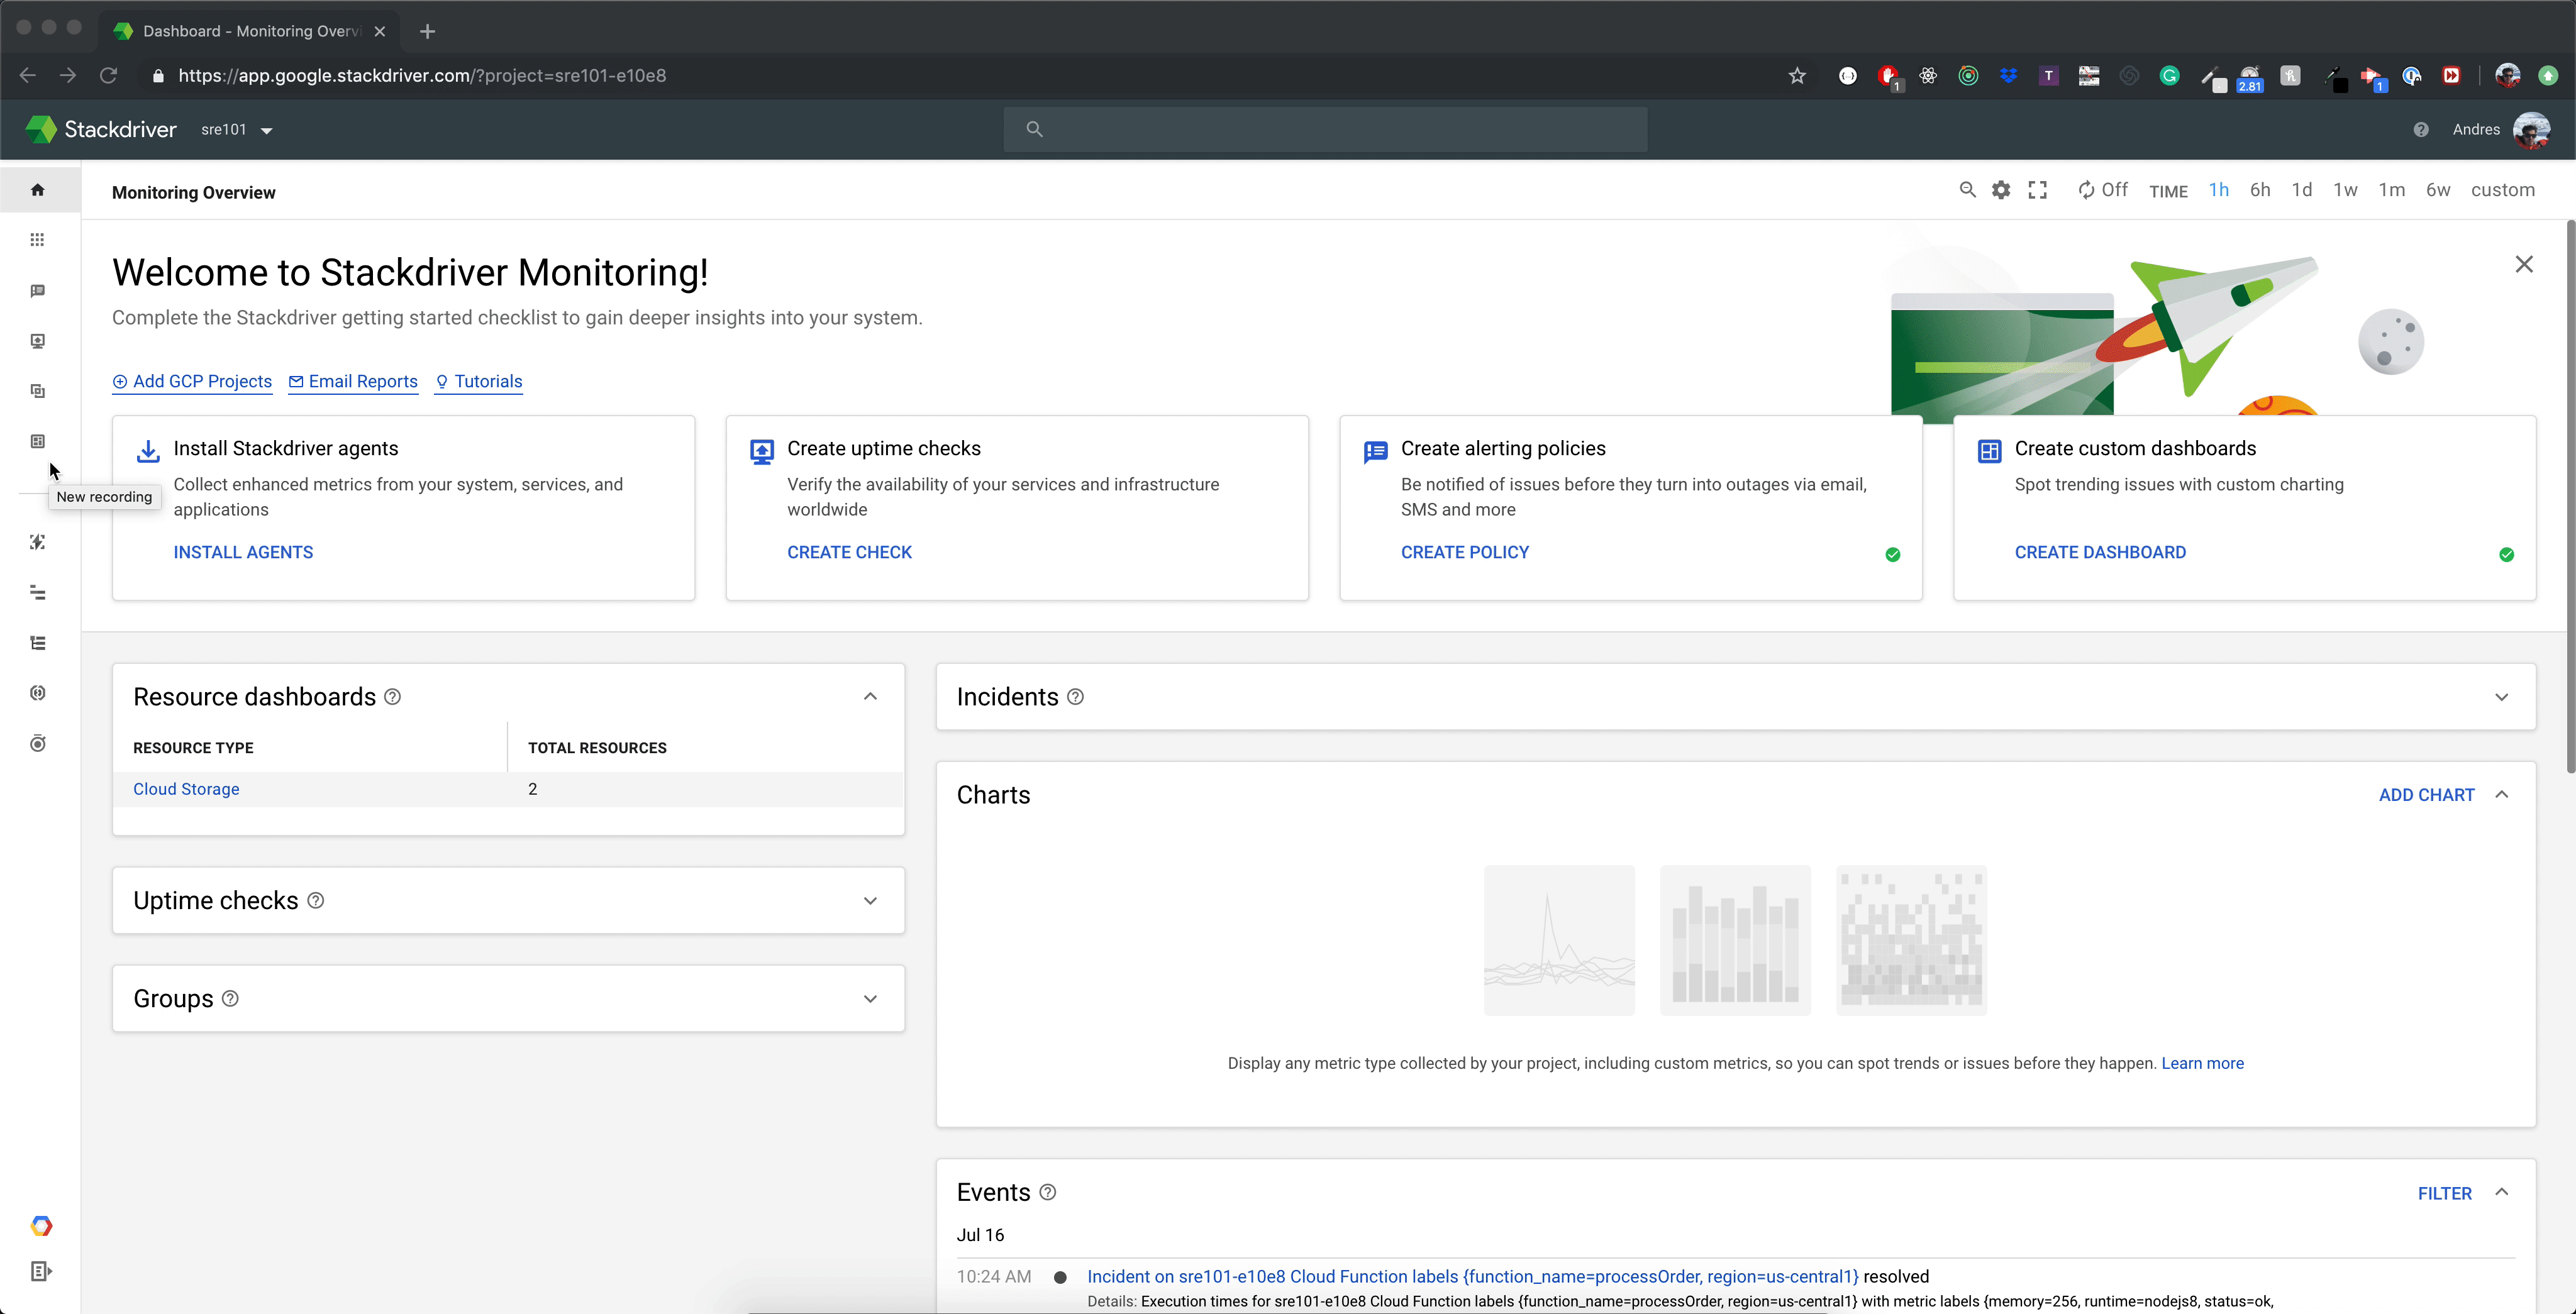Open the sre101 project dropdown
Image resolution: width=2576 pixels, height=1314 pixels.
coord(237,130)
